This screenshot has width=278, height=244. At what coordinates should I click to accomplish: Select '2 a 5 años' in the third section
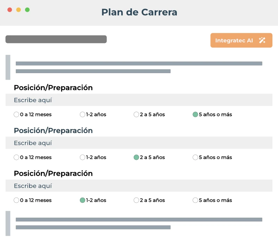136,200
